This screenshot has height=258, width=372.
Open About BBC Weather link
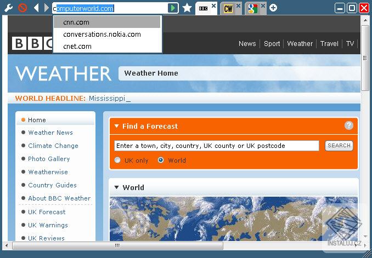(59, 198)
